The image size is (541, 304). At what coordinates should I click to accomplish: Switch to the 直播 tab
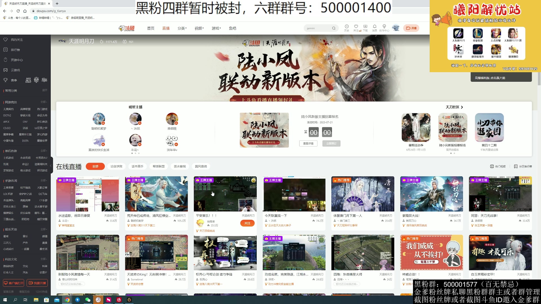(166, 28)
